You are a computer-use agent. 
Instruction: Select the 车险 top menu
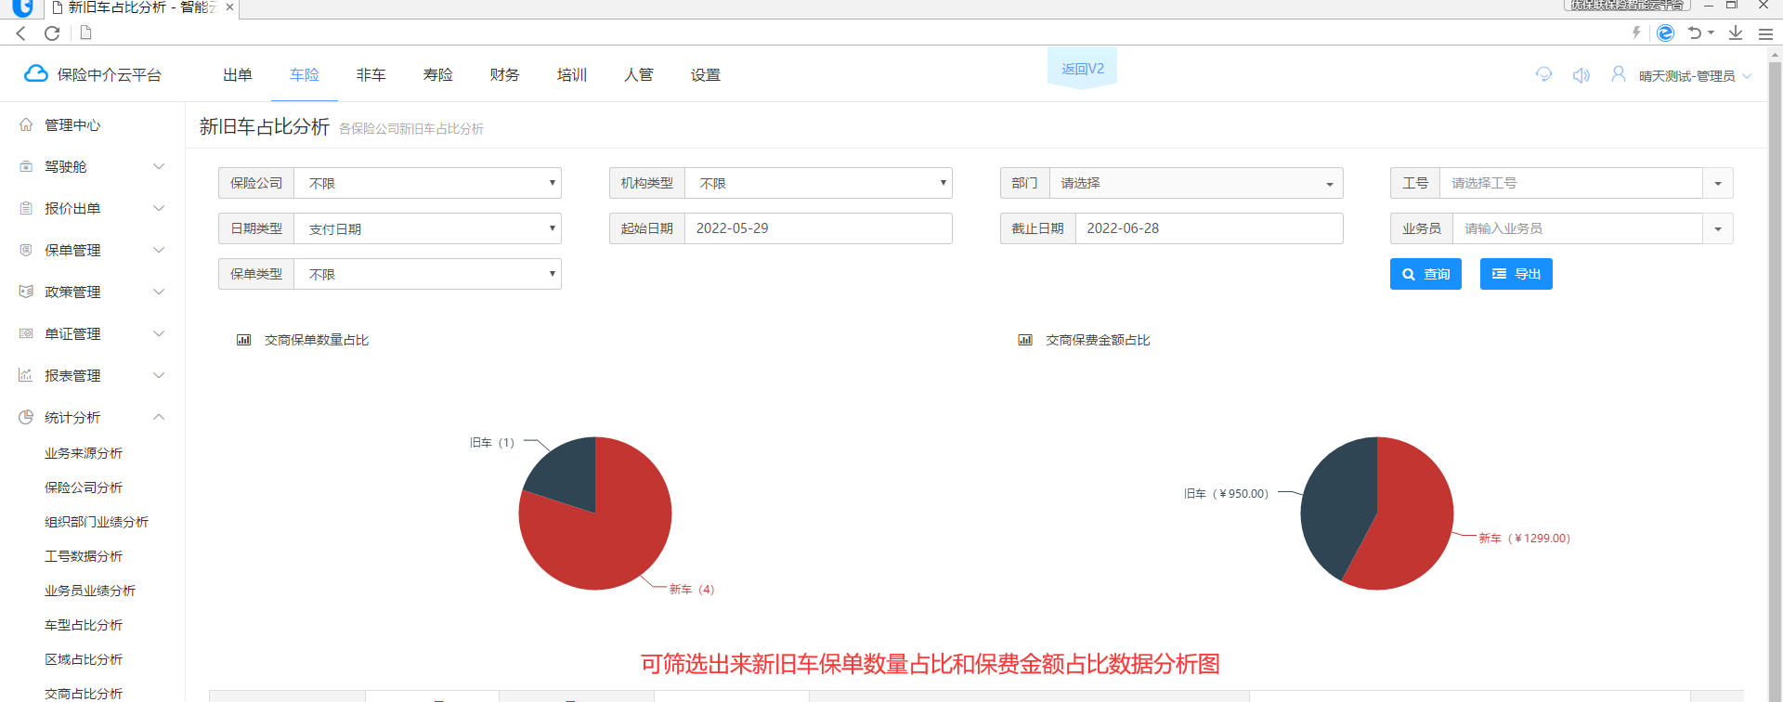coord(305,74)
